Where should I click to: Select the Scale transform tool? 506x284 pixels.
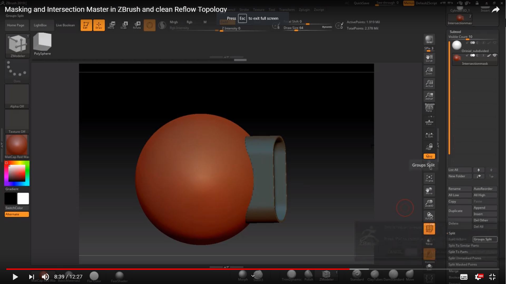point(124,25)
